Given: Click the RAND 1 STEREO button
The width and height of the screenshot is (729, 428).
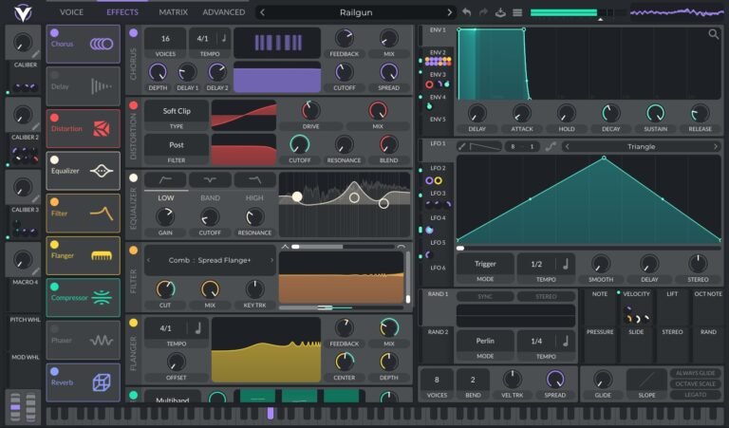Looking at the screenshot, I should click(546, 296).
